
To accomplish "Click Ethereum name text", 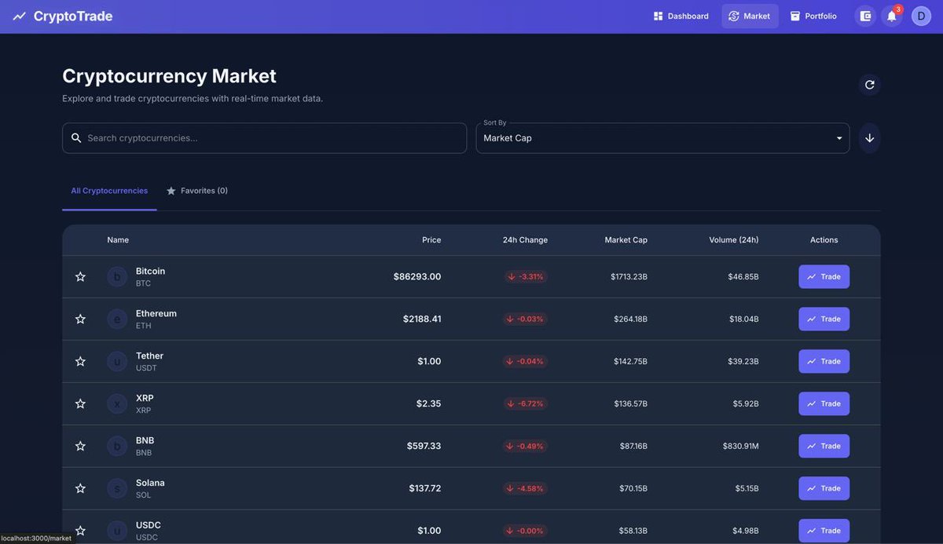I will click(156, 313).
